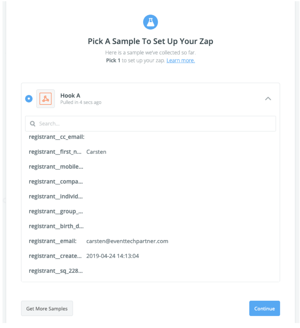The height and width of the screenshot is (328, 300).
Task: Click the Get More Samples button
Action: pos(47,308)
